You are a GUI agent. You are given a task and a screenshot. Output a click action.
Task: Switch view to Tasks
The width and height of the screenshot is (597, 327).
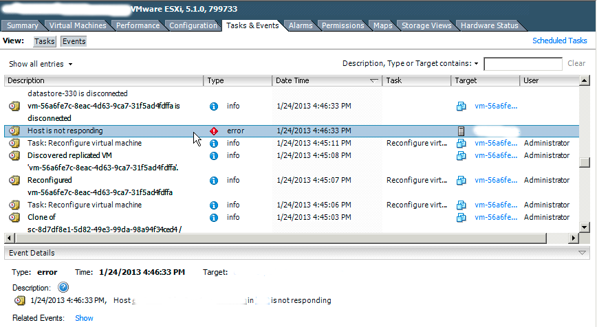[x=45, y=41]
